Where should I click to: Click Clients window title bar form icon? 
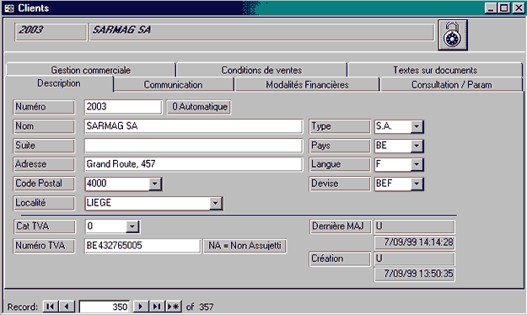coord(9,8)
